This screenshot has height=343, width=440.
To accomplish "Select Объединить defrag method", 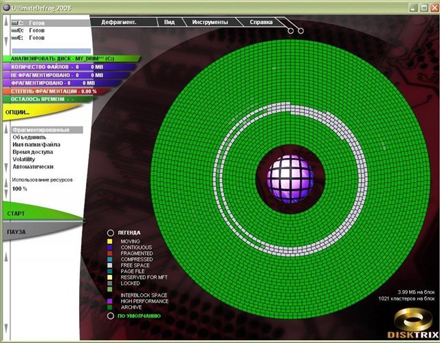I will pos(29,137).
